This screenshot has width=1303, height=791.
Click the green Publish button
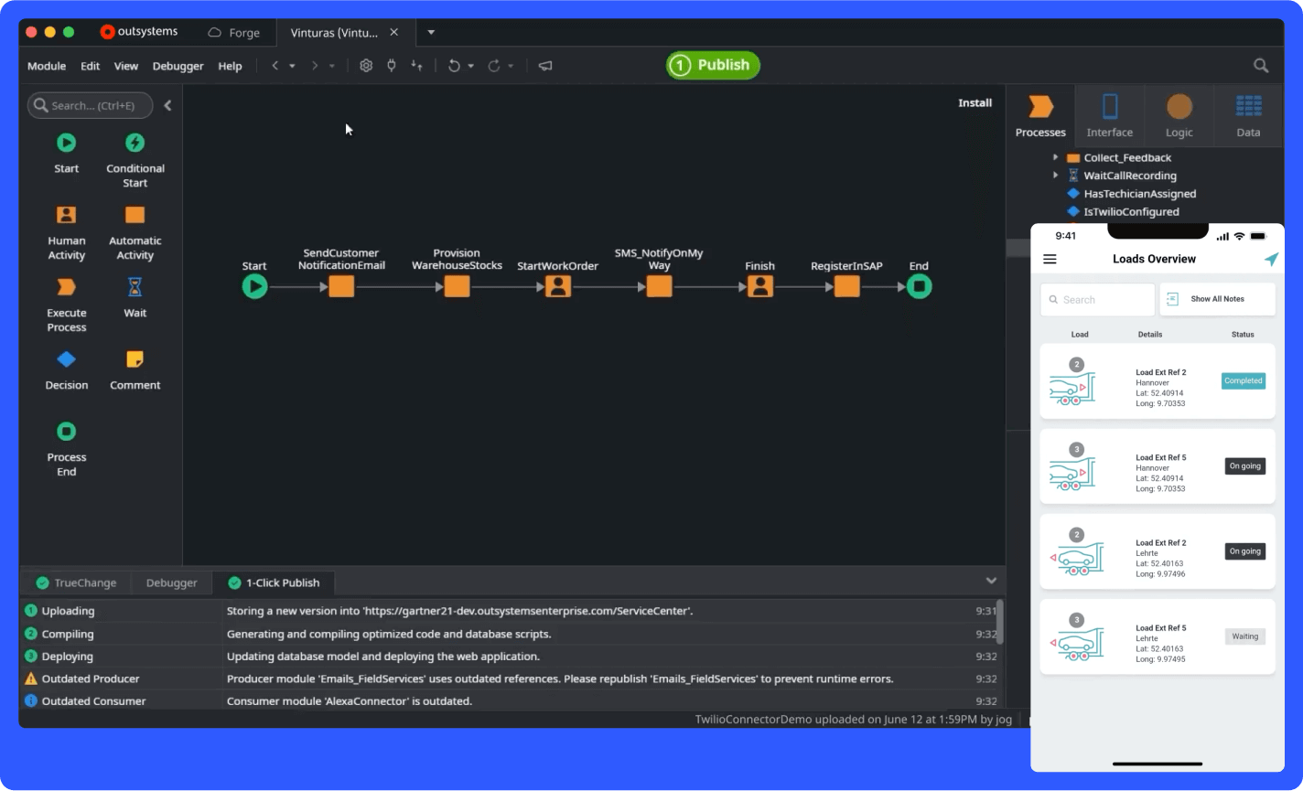click(713, 65)
